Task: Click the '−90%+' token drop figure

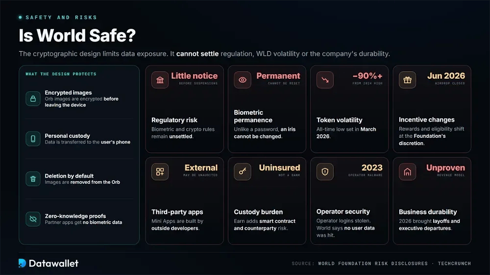Action: coord(367,76)
